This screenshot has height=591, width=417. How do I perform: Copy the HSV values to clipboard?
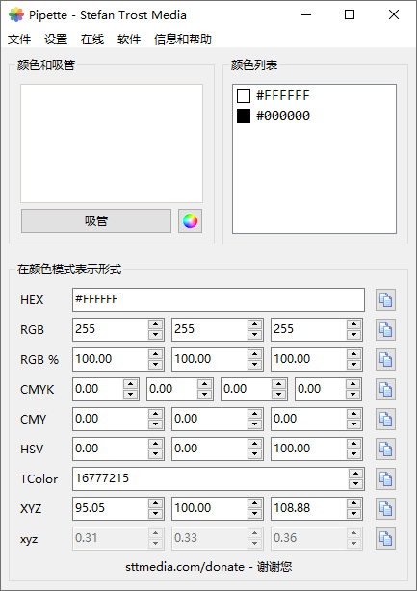click(x=385, y=449)
